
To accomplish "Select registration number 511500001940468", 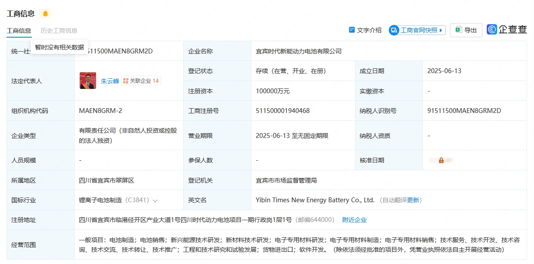I will 283,111.
